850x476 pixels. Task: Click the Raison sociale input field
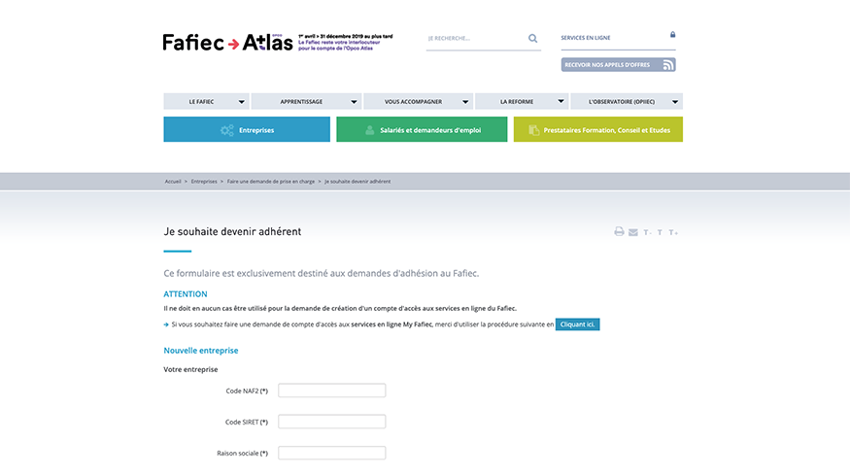click(x=332, y=453)
